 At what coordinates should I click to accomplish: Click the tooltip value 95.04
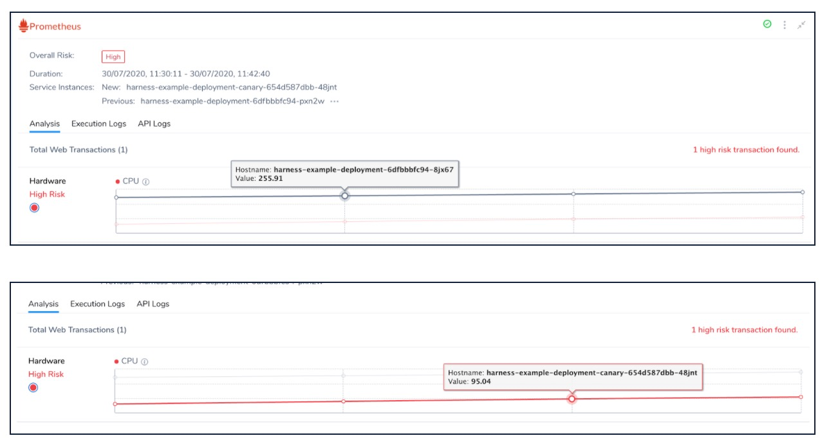tap(481, 381)
